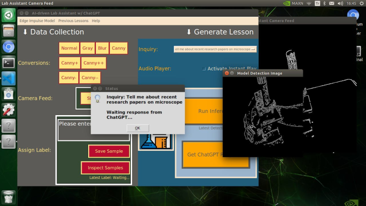The width and height of the screenshot is (366, 206).
Task: Open the system gear session menu
Action: (361, 3)
